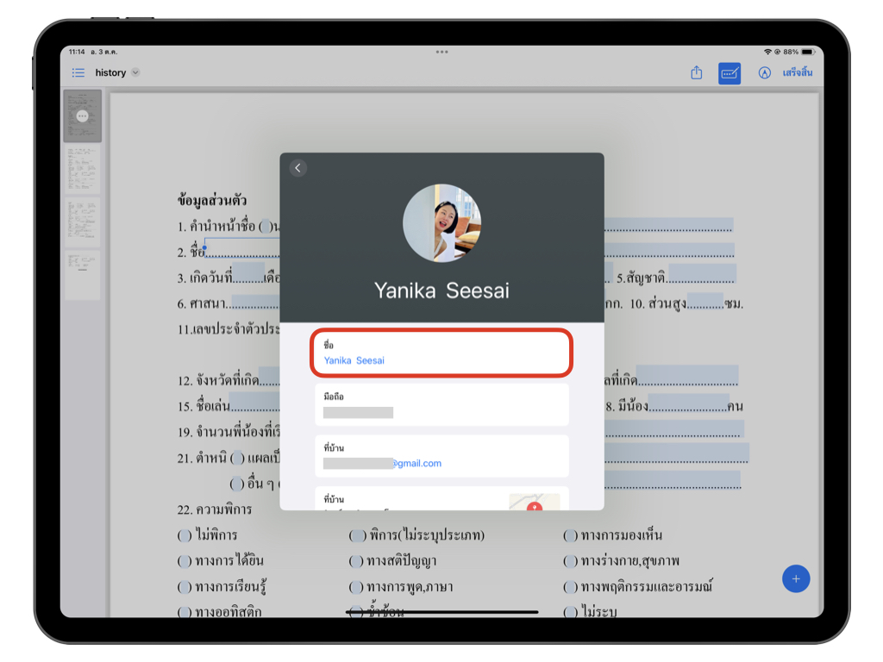Screen dimensions: 883x662
Task: Tap the map pin location preview
Action: pyautogui.click(x=534, y=503)
